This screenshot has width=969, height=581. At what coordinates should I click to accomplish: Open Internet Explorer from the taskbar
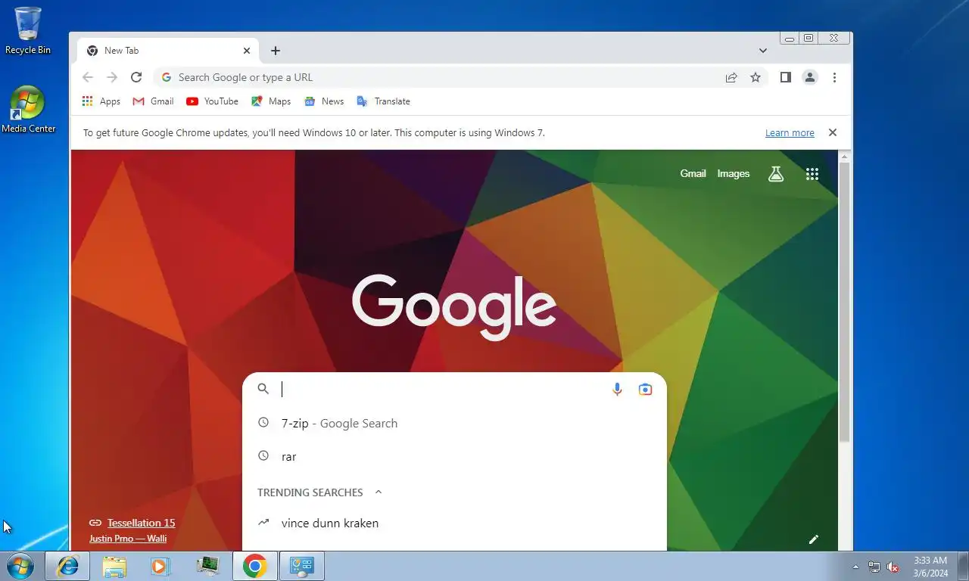(x=67, y=566)
